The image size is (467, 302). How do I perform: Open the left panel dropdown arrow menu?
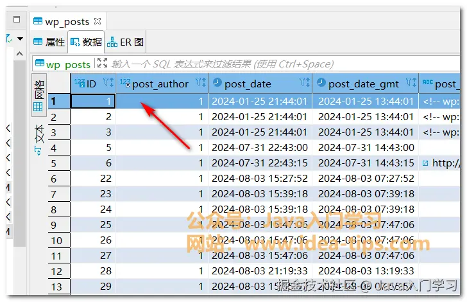[x=21, y=39]
